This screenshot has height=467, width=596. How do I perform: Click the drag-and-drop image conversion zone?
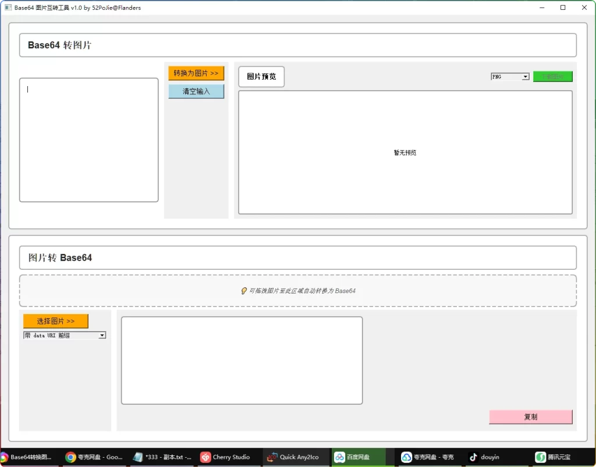click(x=297, y=291)
